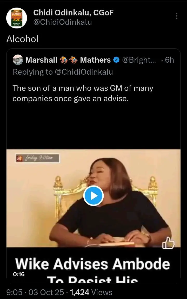This screenshot has width=187, height=299.
Task: Open Marshall Mathers' small avatar in quoted tweet
Action: (x=18, y=60)
